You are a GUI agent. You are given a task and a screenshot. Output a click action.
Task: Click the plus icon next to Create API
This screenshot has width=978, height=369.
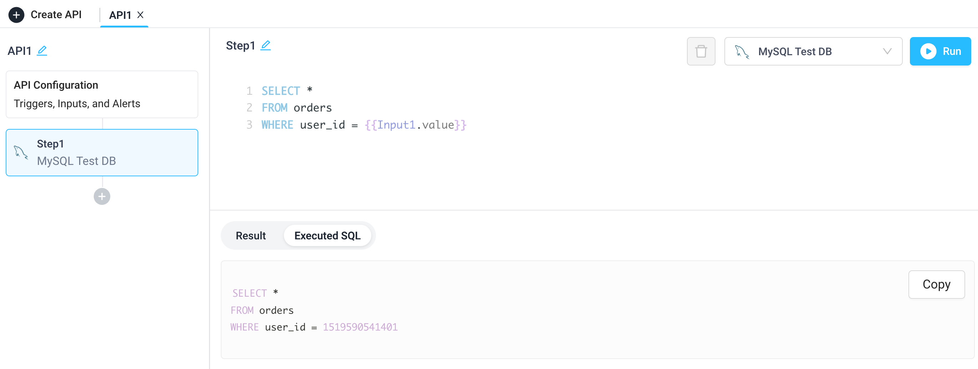click(x=16, y=15)
